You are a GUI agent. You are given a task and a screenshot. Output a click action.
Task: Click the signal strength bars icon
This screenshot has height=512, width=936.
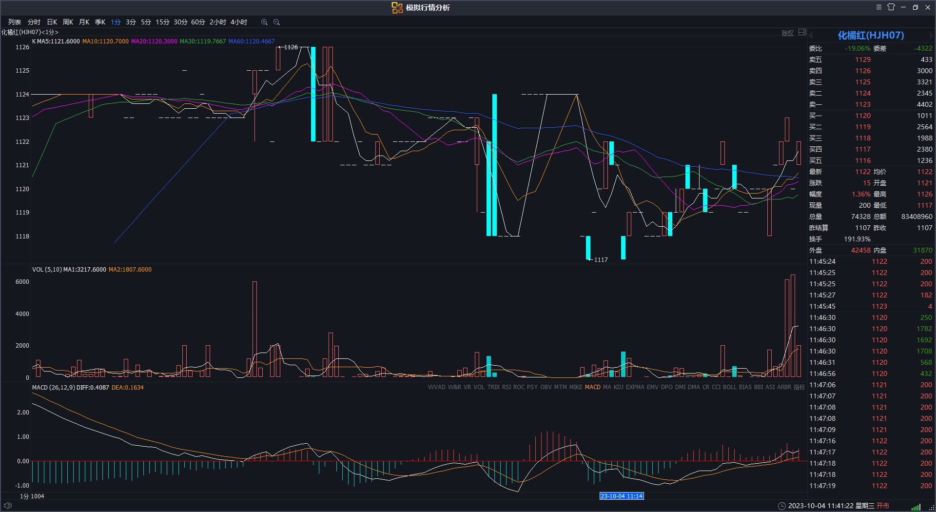(x=916, y=507)
